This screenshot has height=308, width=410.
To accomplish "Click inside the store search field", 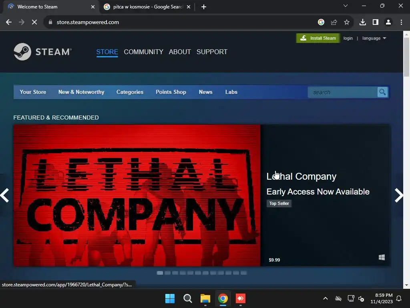I will coord(343,92).
